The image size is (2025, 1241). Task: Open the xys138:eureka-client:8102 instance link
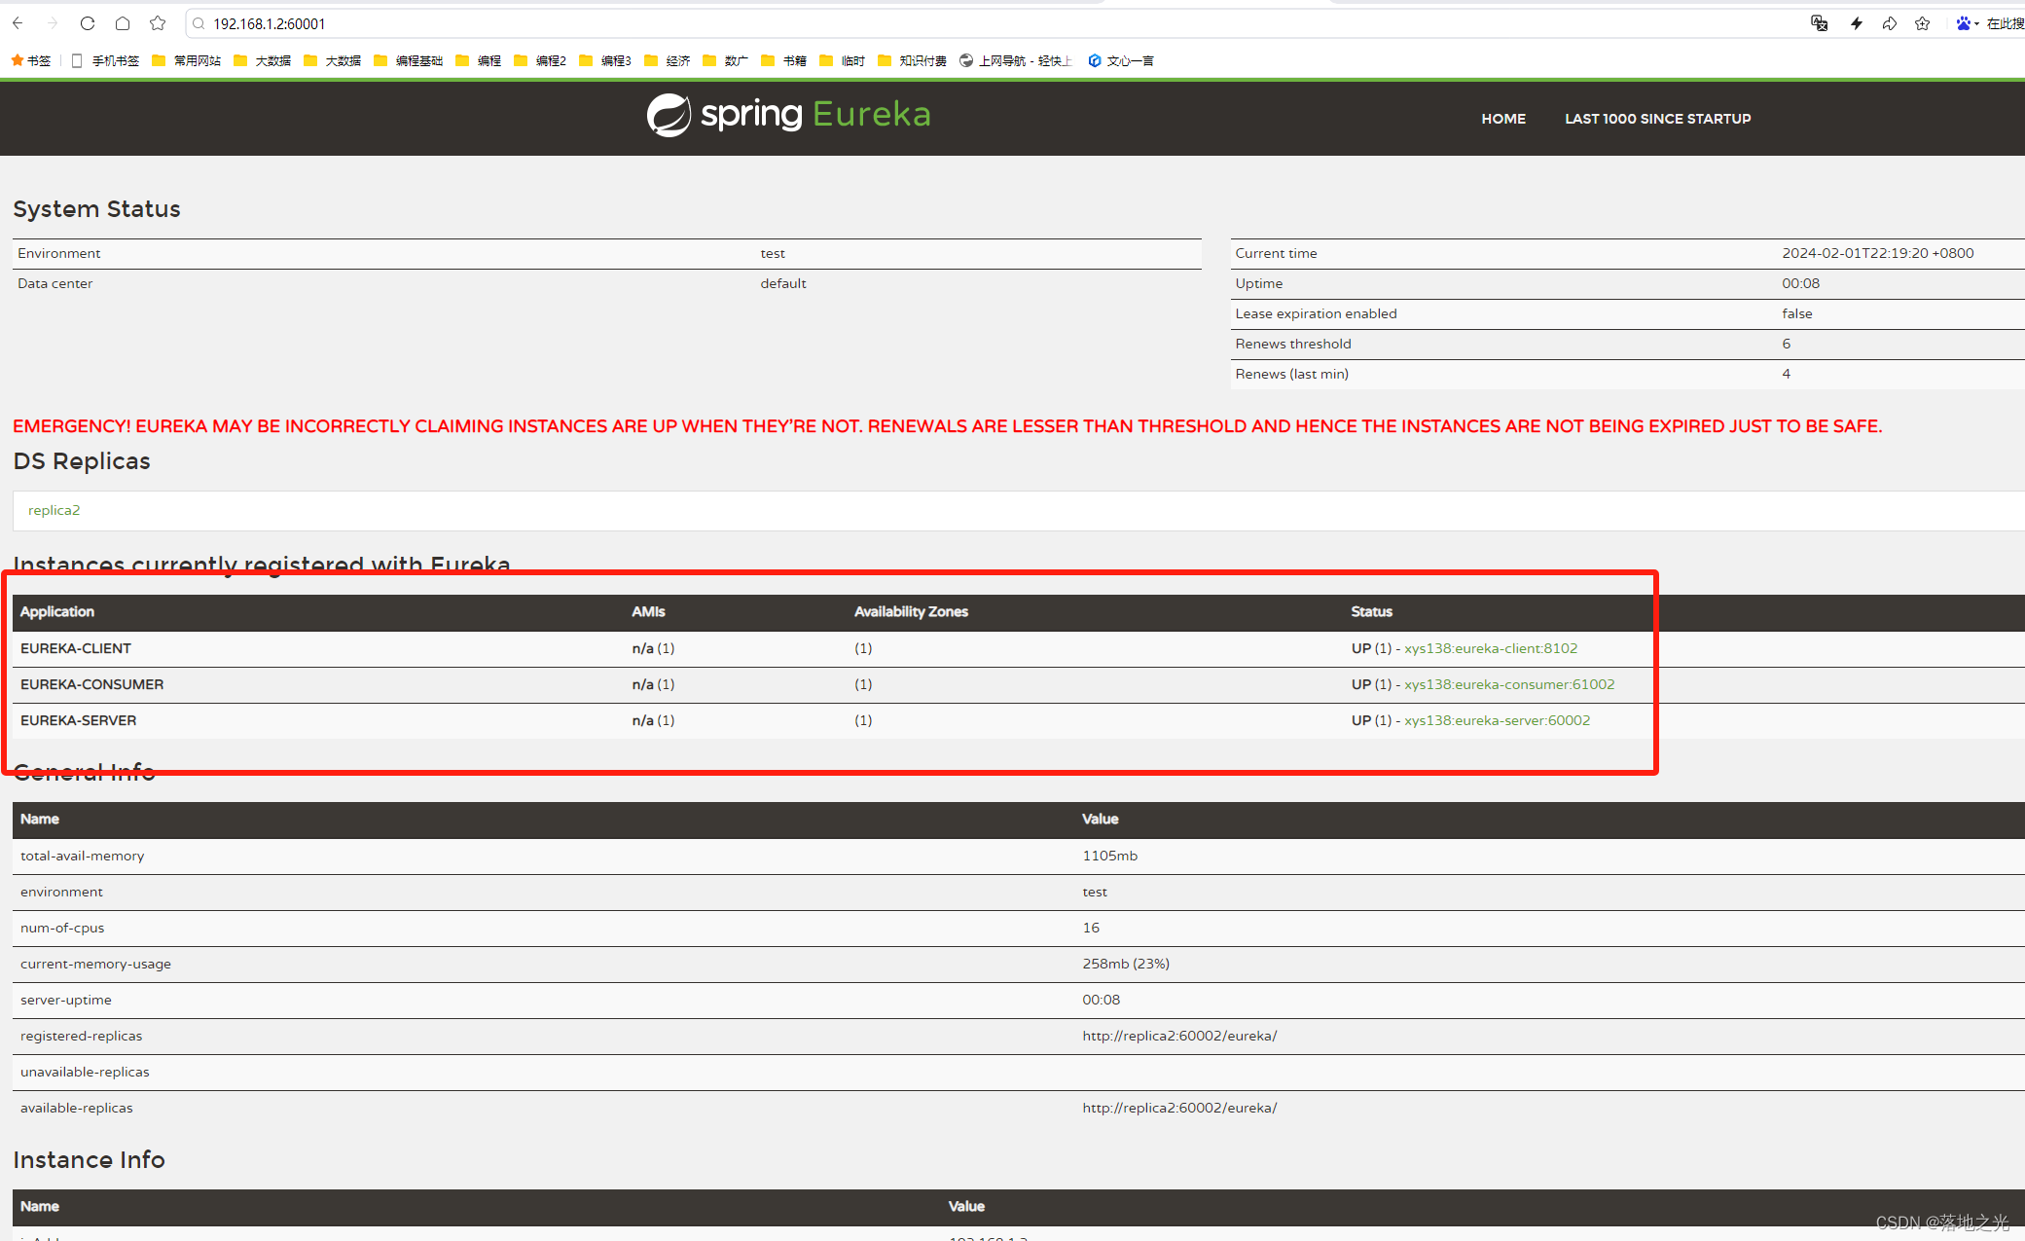(x=1491, y=648)
